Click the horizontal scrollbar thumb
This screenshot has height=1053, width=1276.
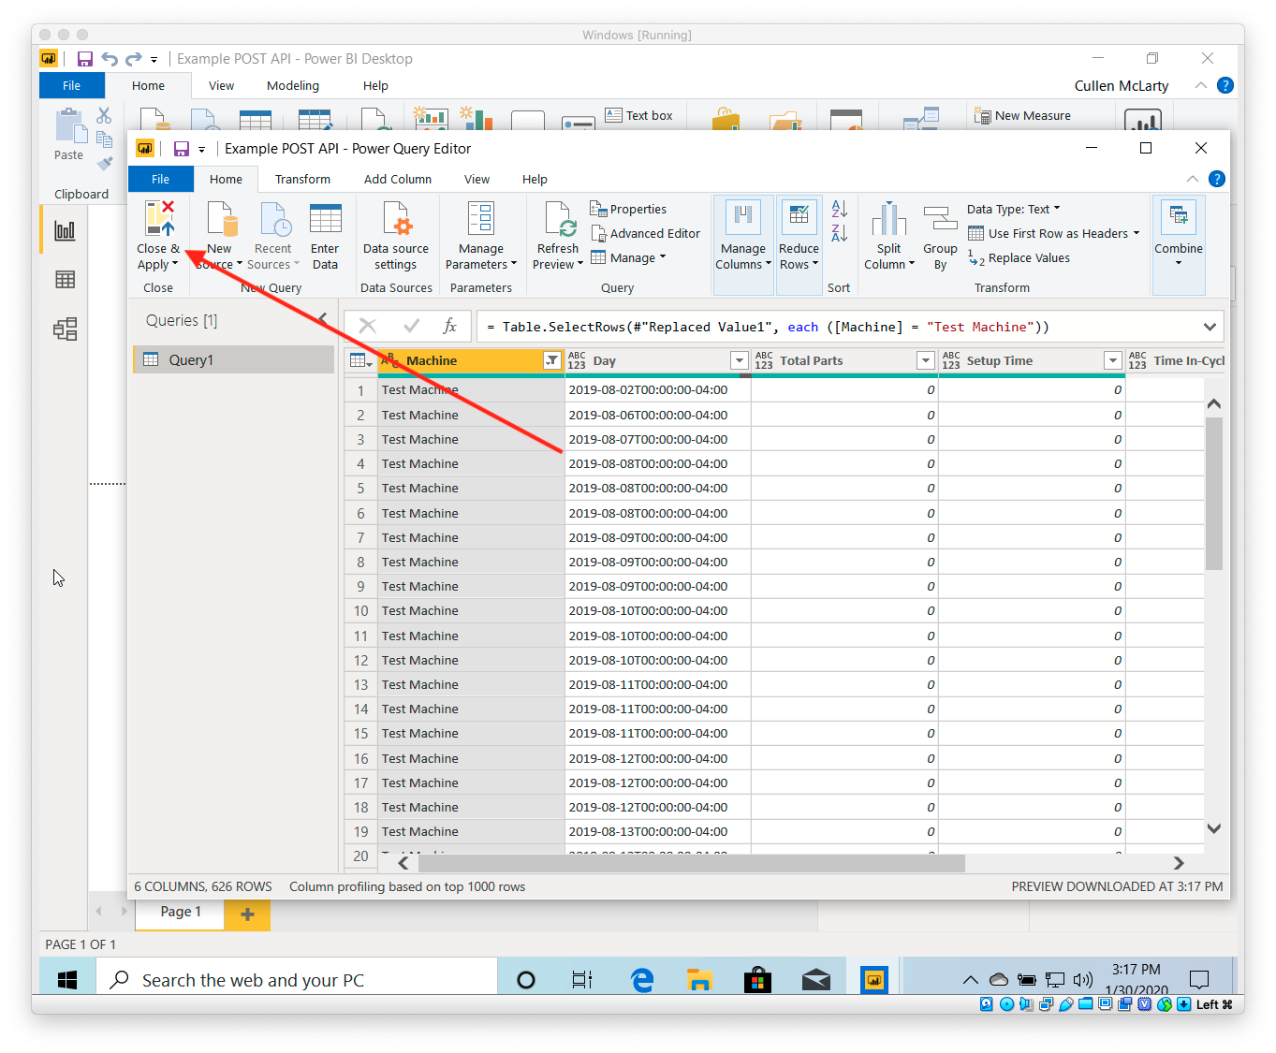click(x=692, y=863)
